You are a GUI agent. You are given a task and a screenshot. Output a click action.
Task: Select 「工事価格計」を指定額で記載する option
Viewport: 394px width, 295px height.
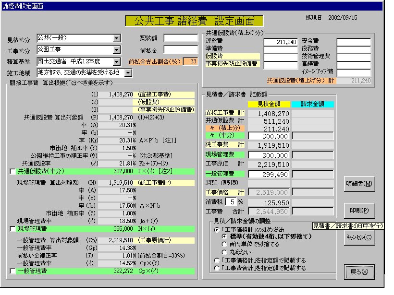click(217, 260)
